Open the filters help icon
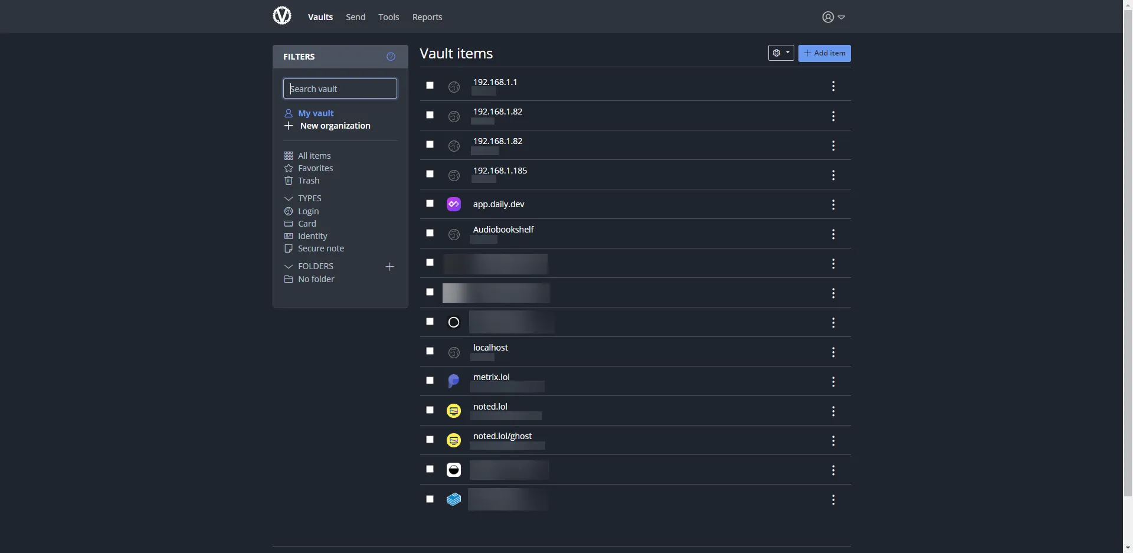The width and height of the screenshot is (1133, 553). coord(391,57)
